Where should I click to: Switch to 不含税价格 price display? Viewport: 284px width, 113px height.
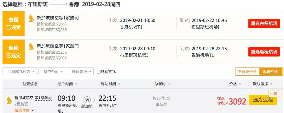[247, 72]
